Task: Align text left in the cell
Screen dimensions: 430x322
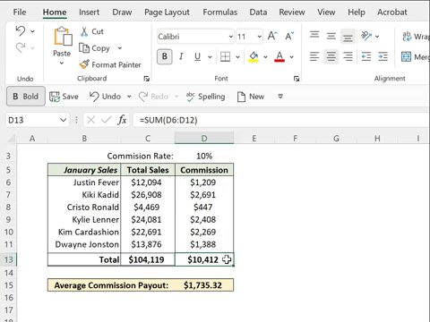Action: [314, 56]
